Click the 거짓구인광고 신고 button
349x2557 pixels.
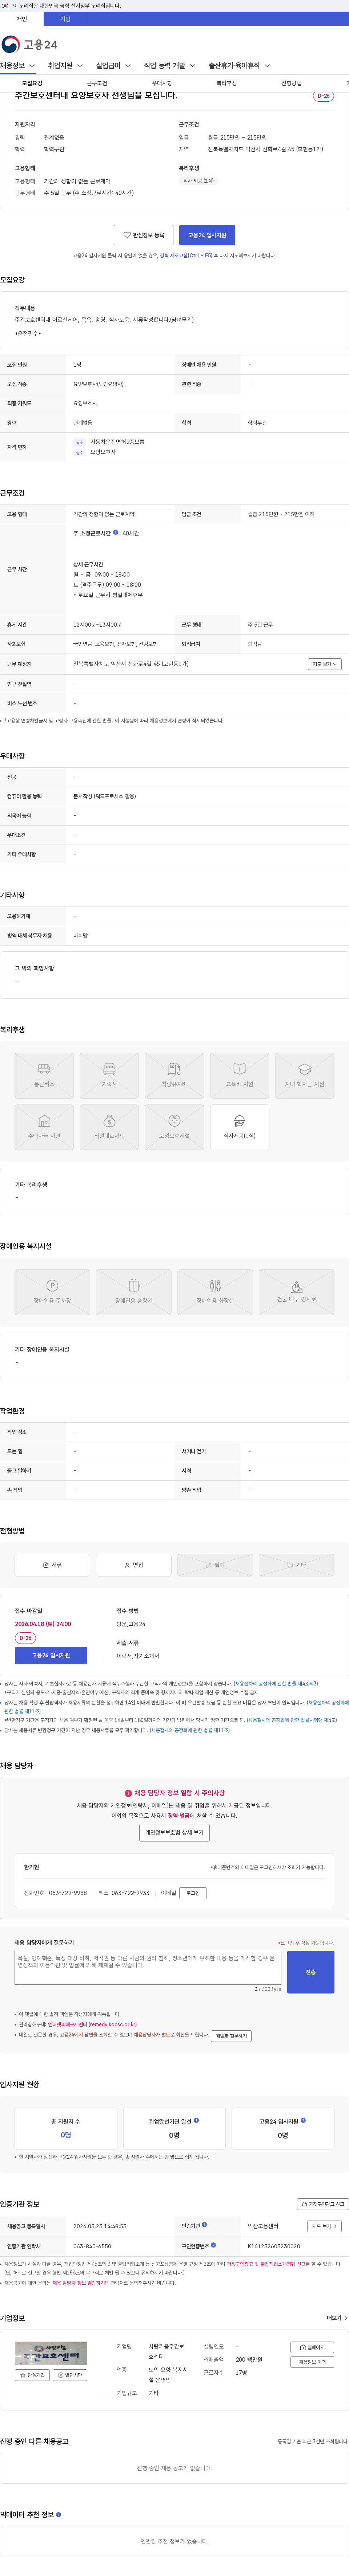(322, 2204)
